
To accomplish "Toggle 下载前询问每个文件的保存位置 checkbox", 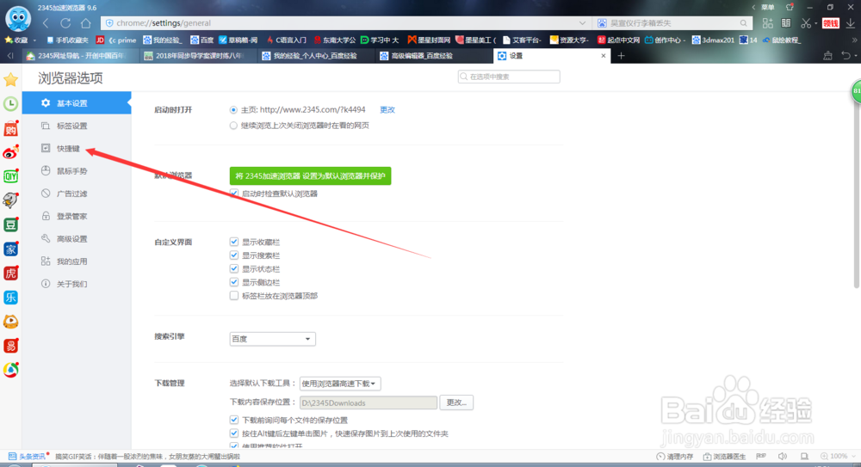I will (234, 420).
